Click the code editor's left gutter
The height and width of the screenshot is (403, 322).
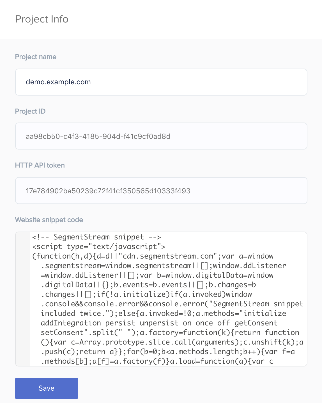[23, 299]
